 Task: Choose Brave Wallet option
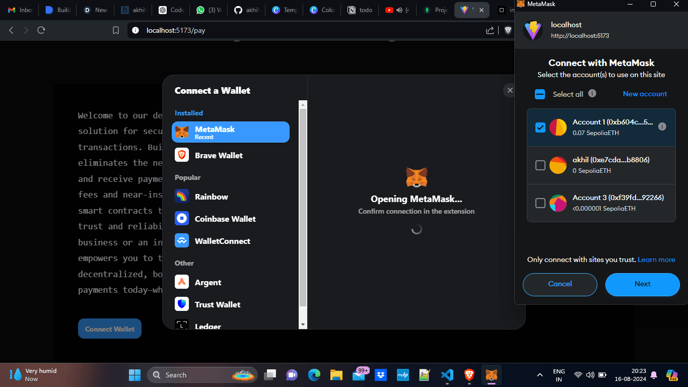pyautogui.click(x=231, y=155)
